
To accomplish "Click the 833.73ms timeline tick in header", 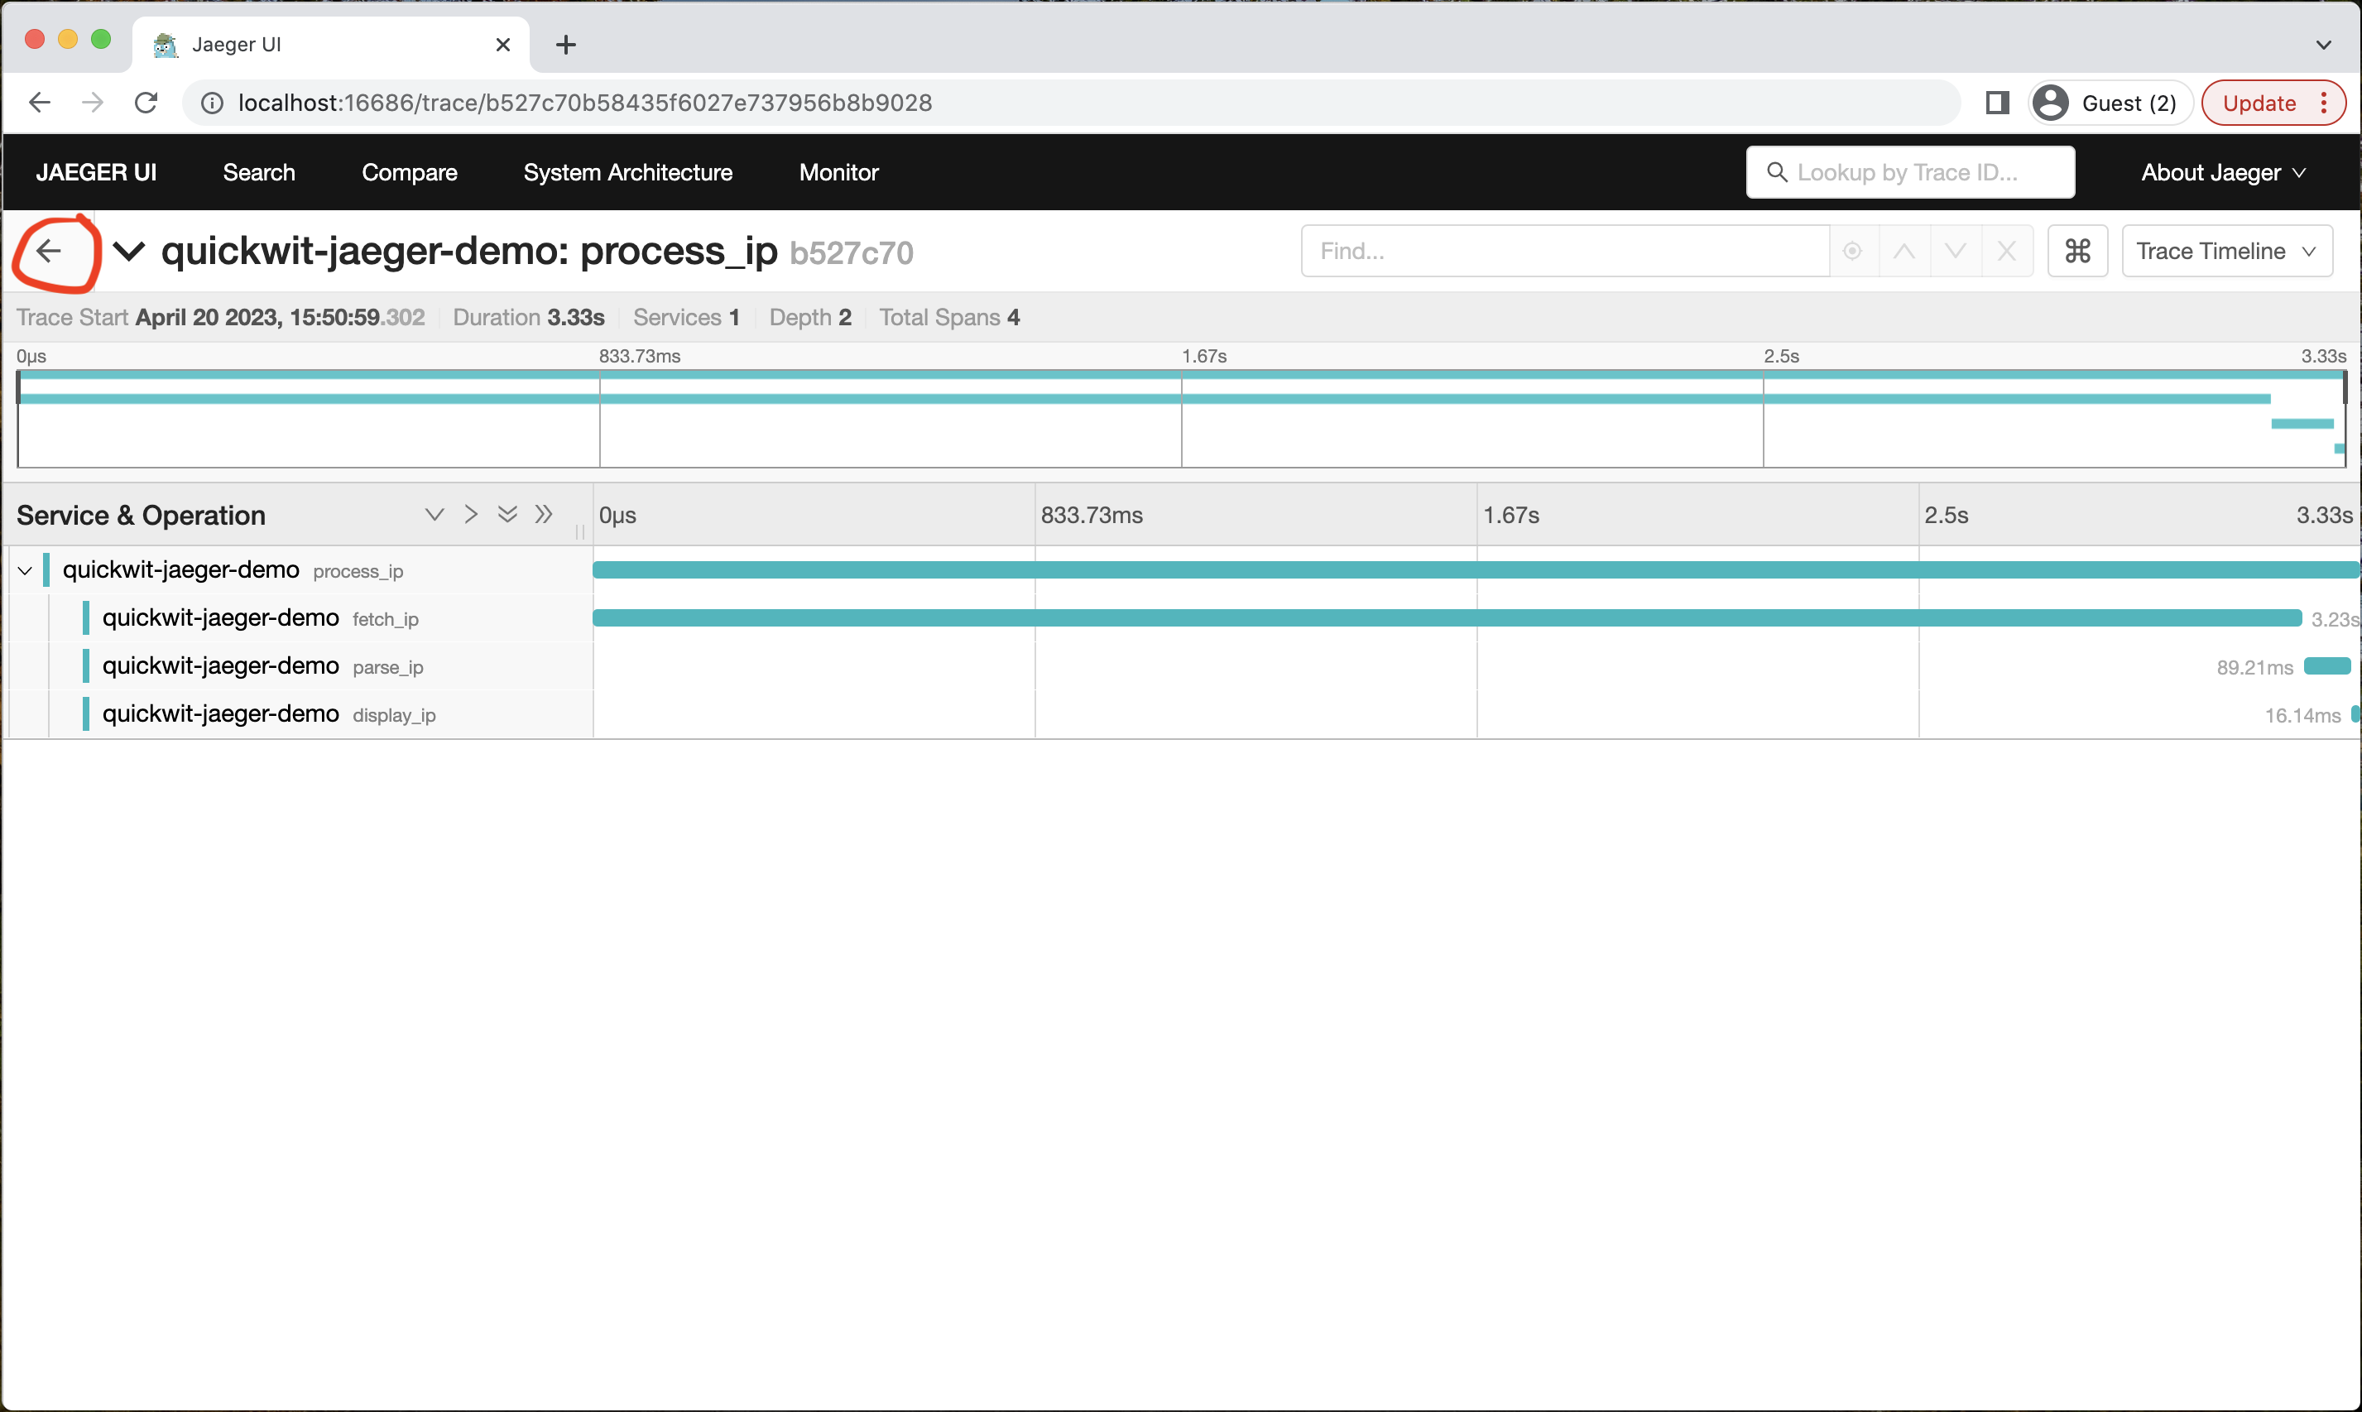I will pos(1092,516).
